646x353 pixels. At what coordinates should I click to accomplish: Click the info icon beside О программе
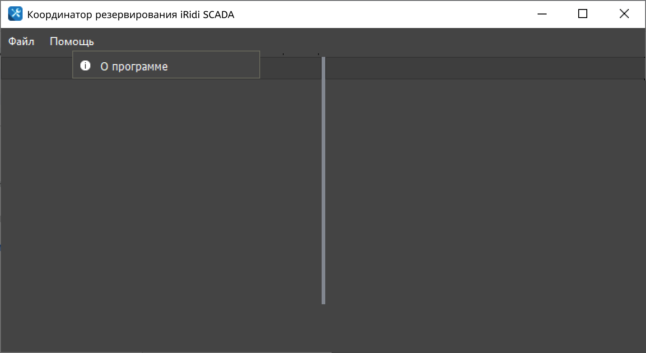click(85, 66)
